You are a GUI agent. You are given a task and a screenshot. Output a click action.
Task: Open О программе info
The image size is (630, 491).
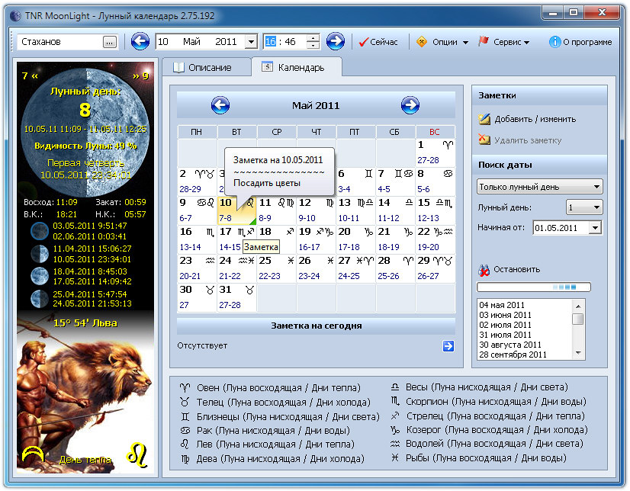580,42
